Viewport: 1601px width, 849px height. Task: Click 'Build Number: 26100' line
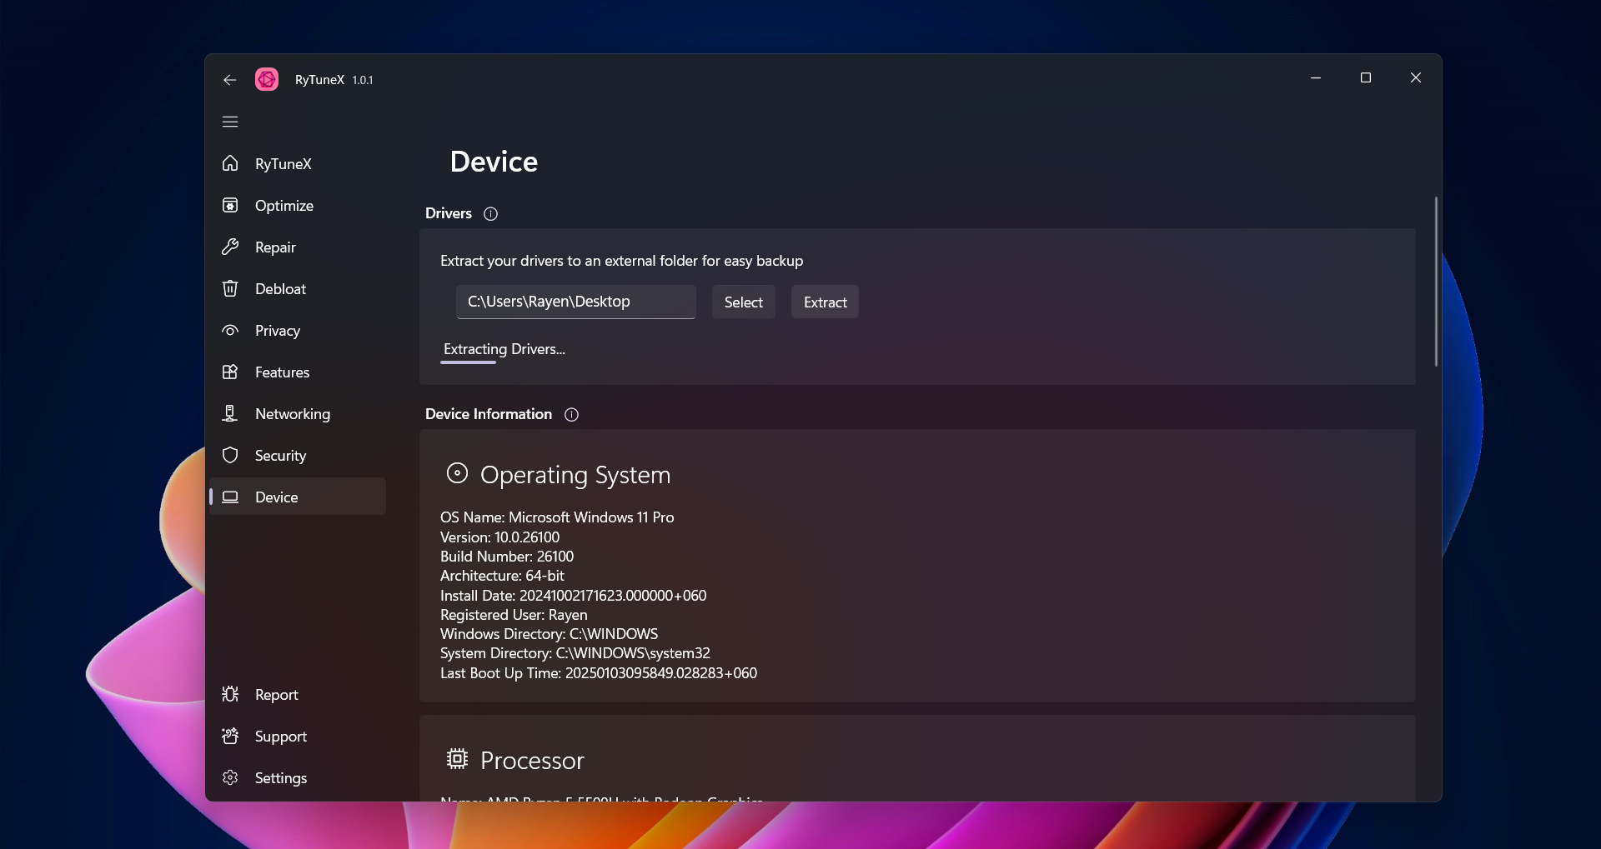pyautogui.click(x=507, y=557)
